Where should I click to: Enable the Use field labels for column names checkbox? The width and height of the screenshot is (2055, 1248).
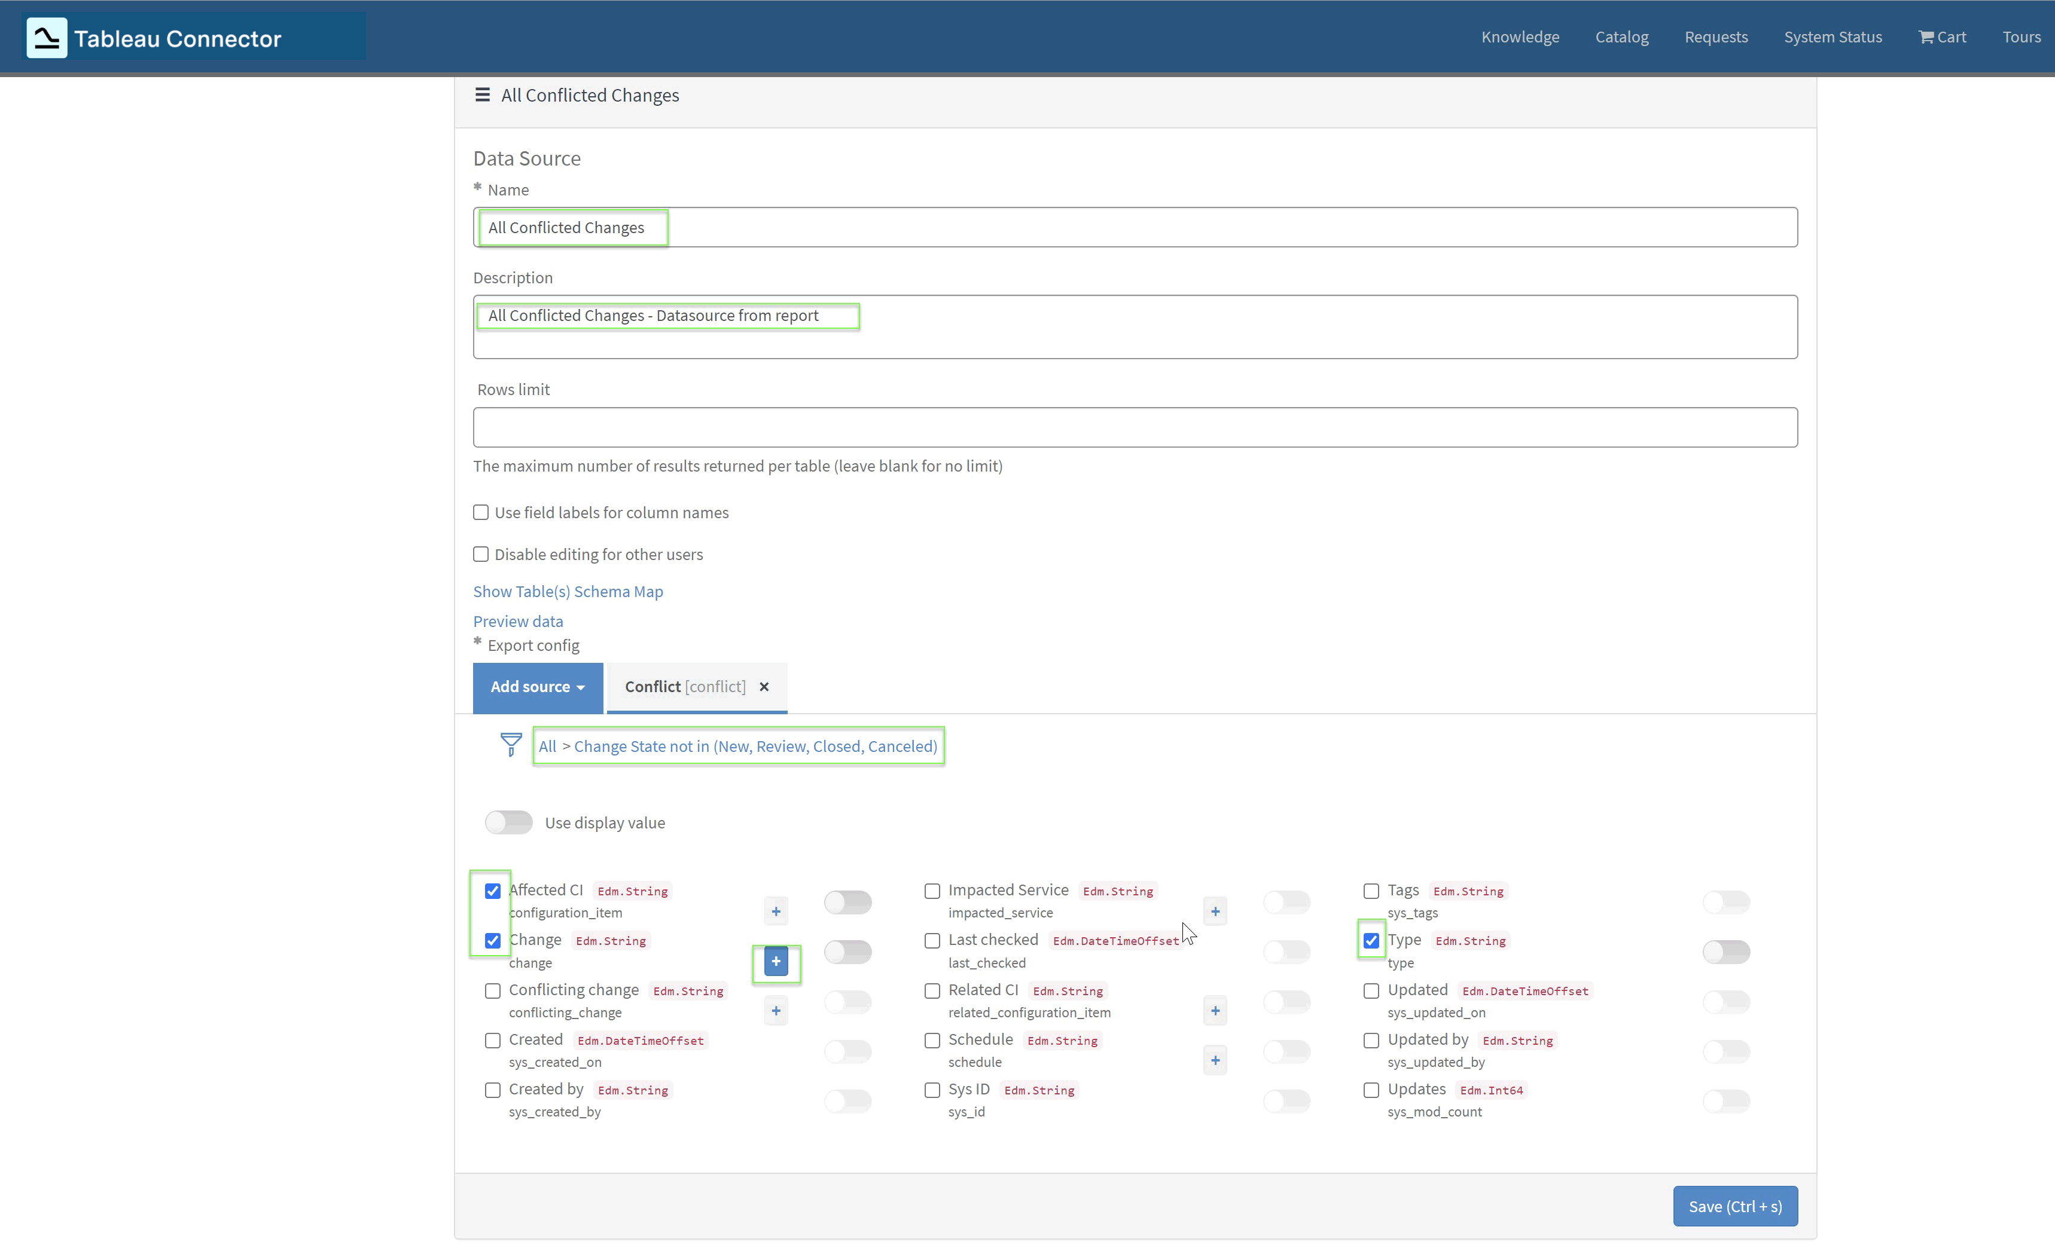click(480, 512)
